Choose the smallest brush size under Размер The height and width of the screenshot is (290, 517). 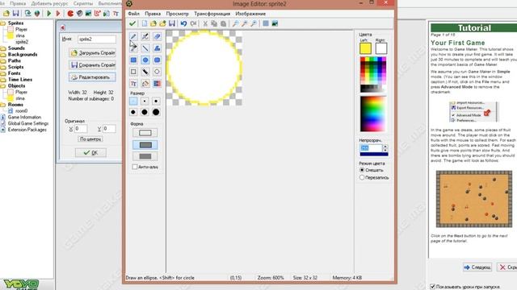[133, 101]
